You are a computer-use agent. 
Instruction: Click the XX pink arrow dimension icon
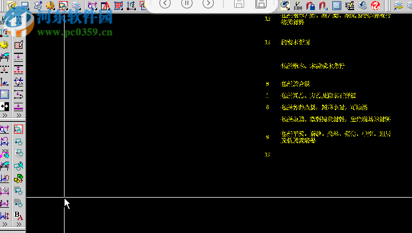4,154
